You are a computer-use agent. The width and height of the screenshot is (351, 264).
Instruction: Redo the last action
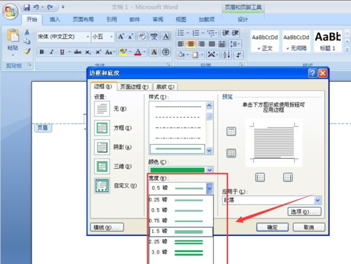click(50, 8)
